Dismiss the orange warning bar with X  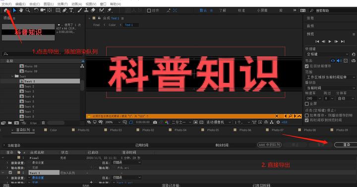click(x=277, y=116)
